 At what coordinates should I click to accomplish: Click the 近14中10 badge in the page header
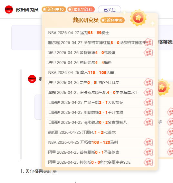click(x=54, y=9)
